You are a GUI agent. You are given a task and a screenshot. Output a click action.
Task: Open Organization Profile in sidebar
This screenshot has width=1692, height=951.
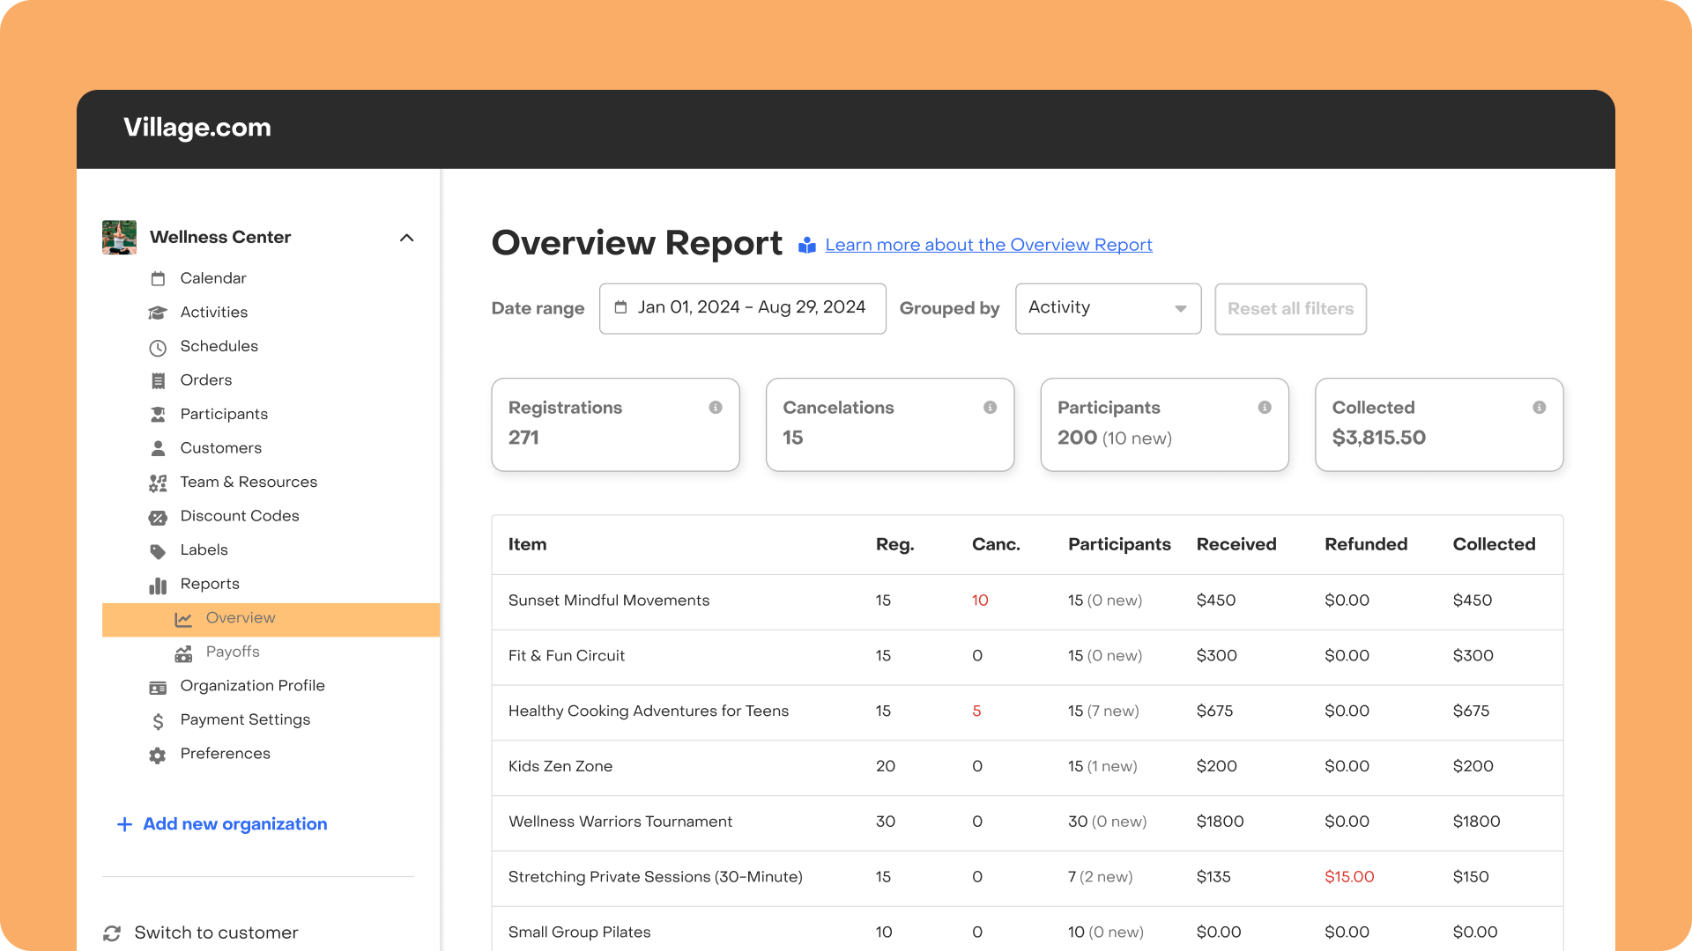click(253, 686)
